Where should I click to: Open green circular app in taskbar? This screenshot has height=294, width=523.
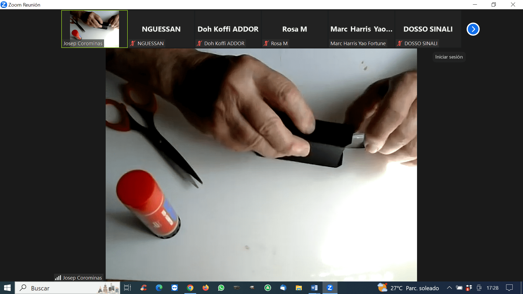coord(268,288)
